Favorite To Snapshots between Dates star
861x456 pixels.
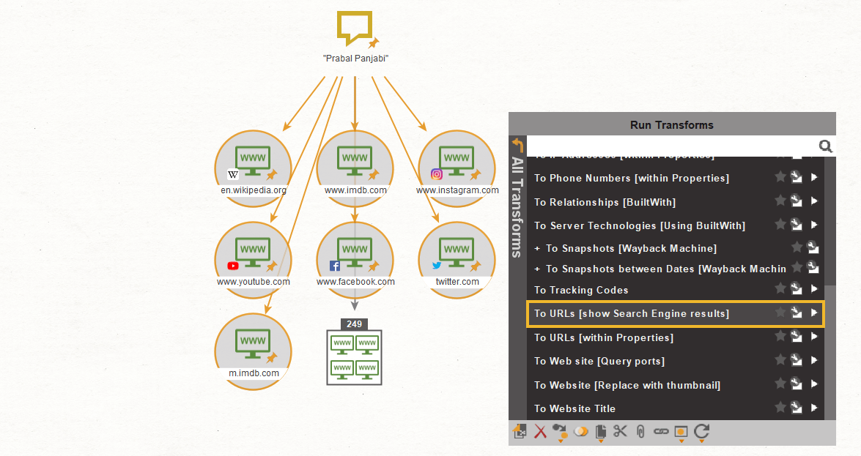coord(797,268)
